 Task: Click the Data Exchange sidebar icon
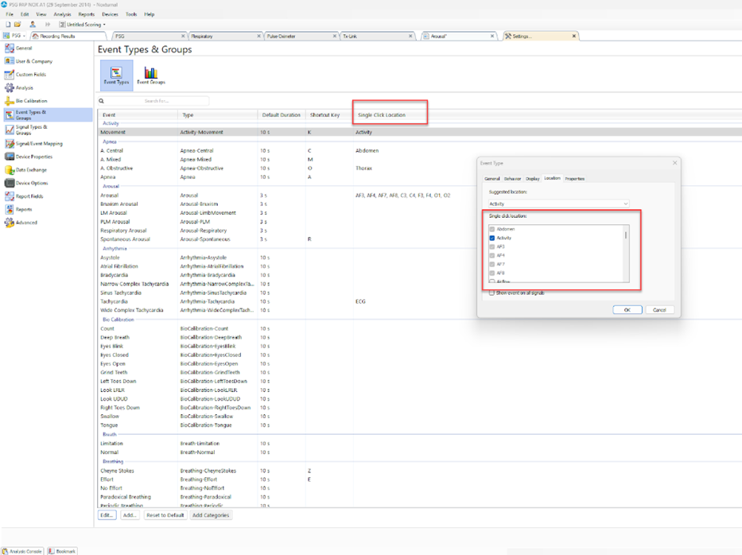tap(10, 169)
